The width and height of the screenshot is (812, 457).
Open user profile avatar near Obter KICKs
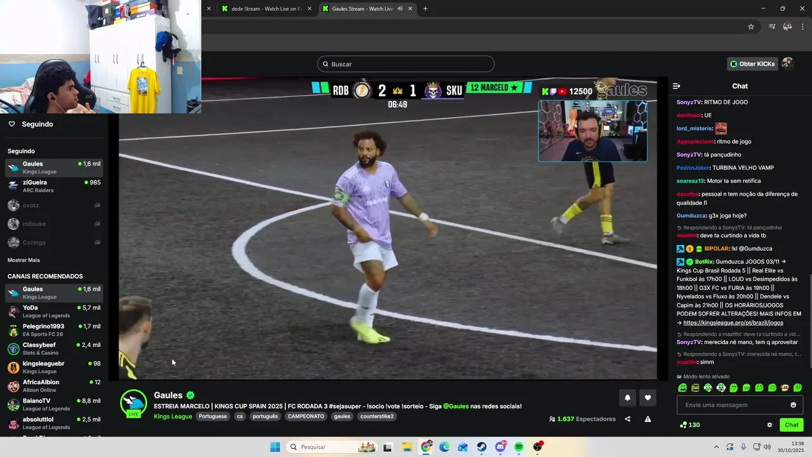(x=787, y=63)
